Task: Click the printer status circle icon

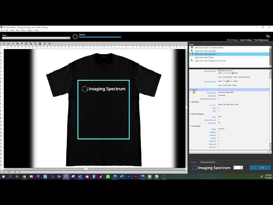Action: pyautogui.click(x=75, y=37)
